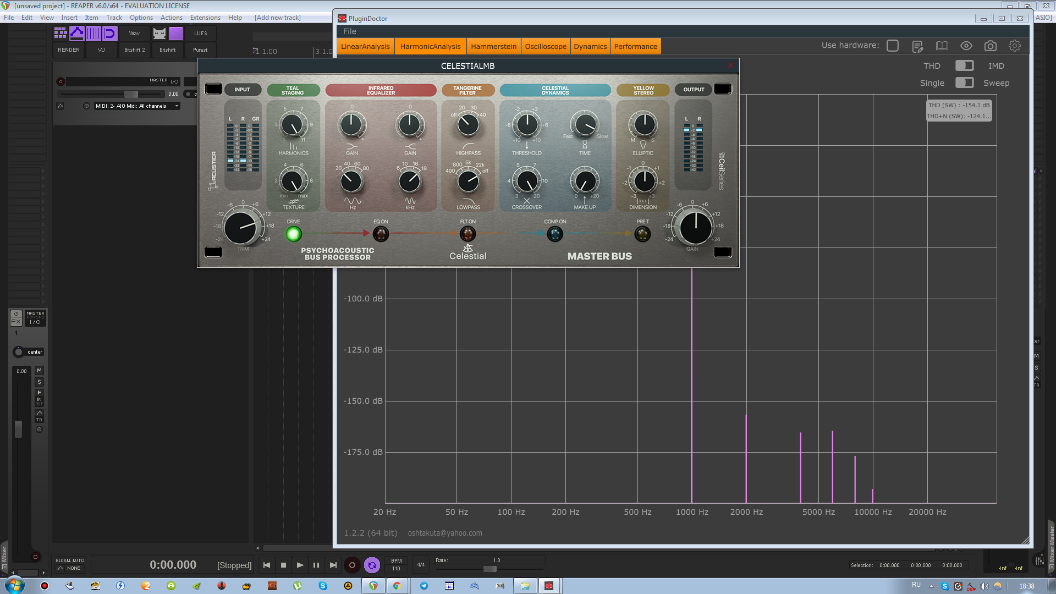Click the LUFS toolbar button
The height and width of the screenshot is (594, 1056).
[201, 34]
